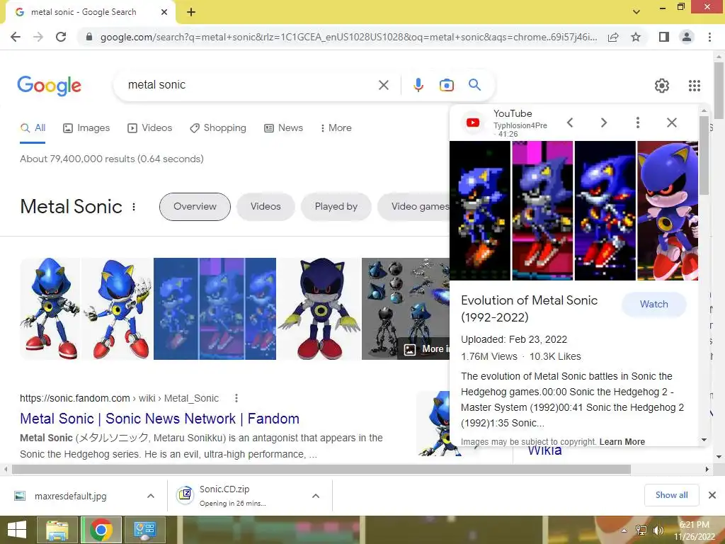Select the Overview chip
Viewport: 725px width, 544px height.
tap(195, 207)
